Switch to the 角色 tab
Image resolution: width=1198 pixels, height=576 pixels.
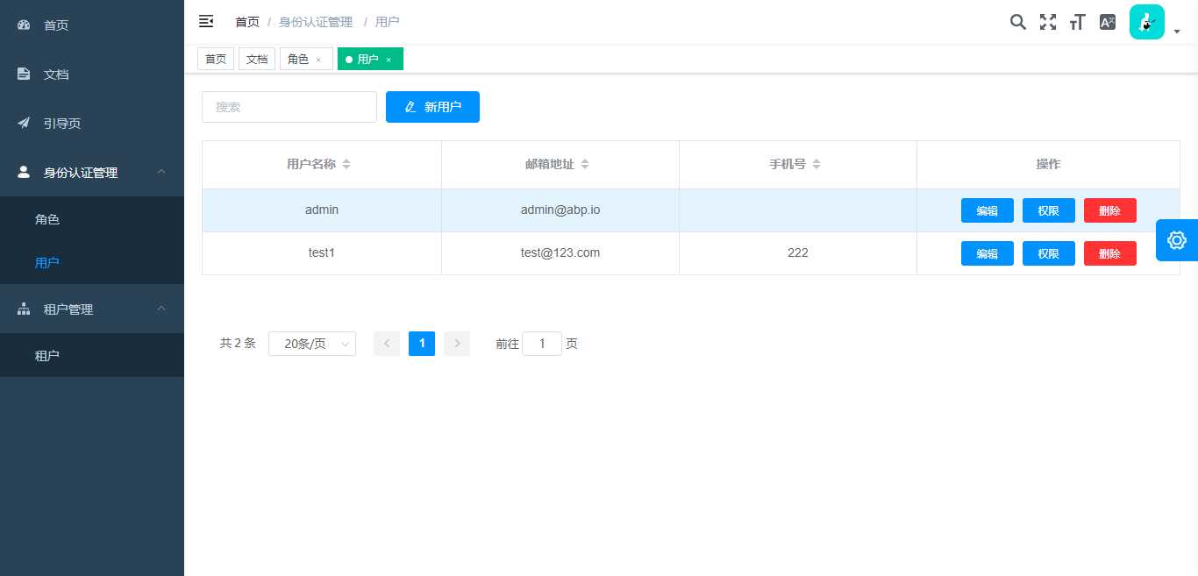[x=298, y=59]
